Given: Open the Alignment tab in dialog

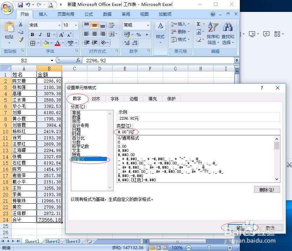Looking at the screenshot, I should point(96,99).
